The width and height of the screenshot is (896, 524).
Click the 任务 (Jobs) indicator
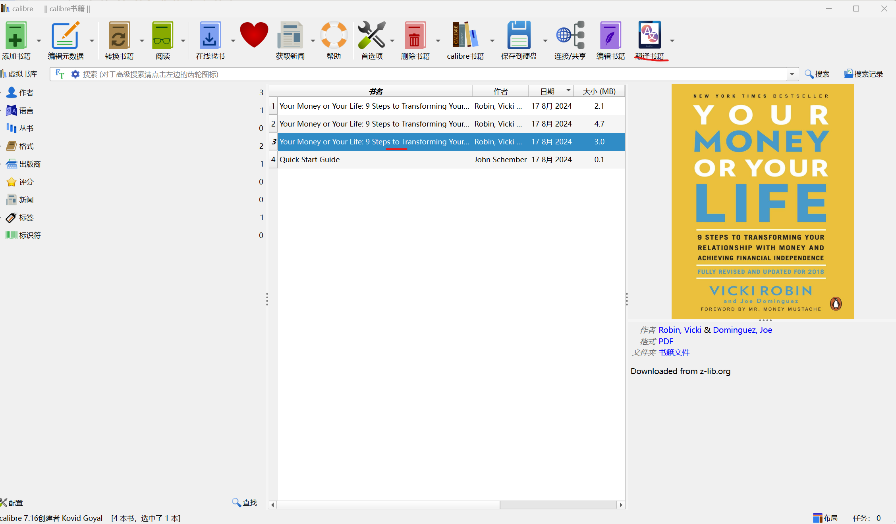(x=867, y=518)
